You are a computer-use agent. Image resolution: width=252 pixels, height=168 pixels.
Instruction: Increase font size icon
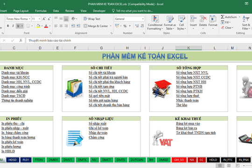[x=44, y=19]
